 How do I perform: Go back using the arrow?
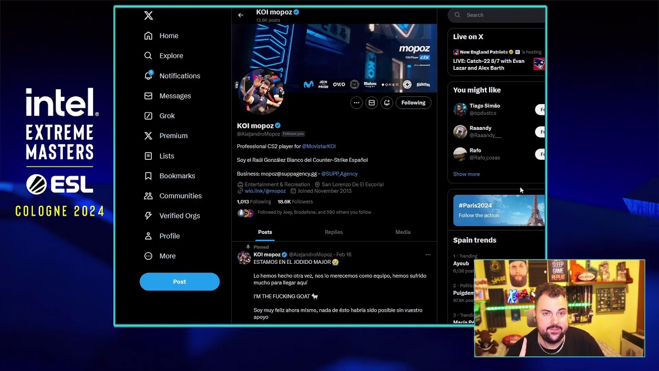[240, 15]
